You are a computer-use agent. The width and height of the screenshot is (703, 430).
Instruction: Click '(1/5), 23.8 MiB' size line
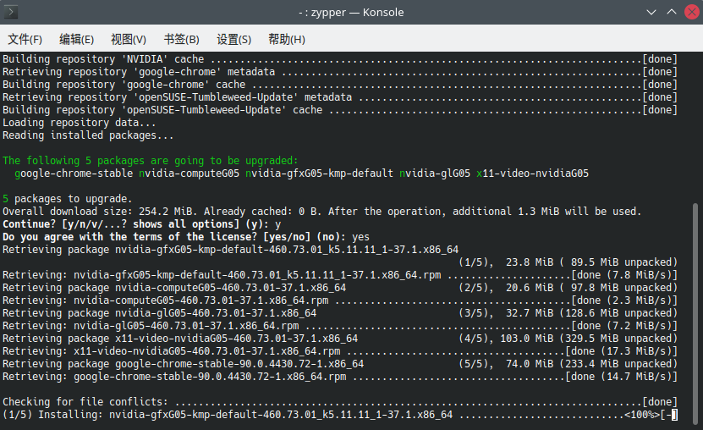tap(568, 262)
